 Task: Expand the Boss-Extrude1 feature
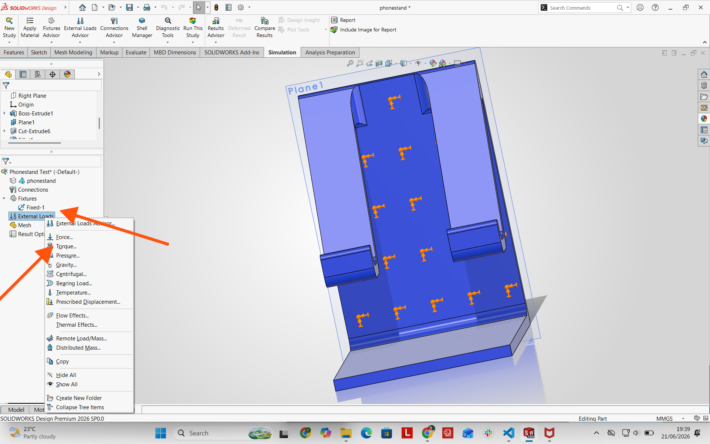point(4,113)
